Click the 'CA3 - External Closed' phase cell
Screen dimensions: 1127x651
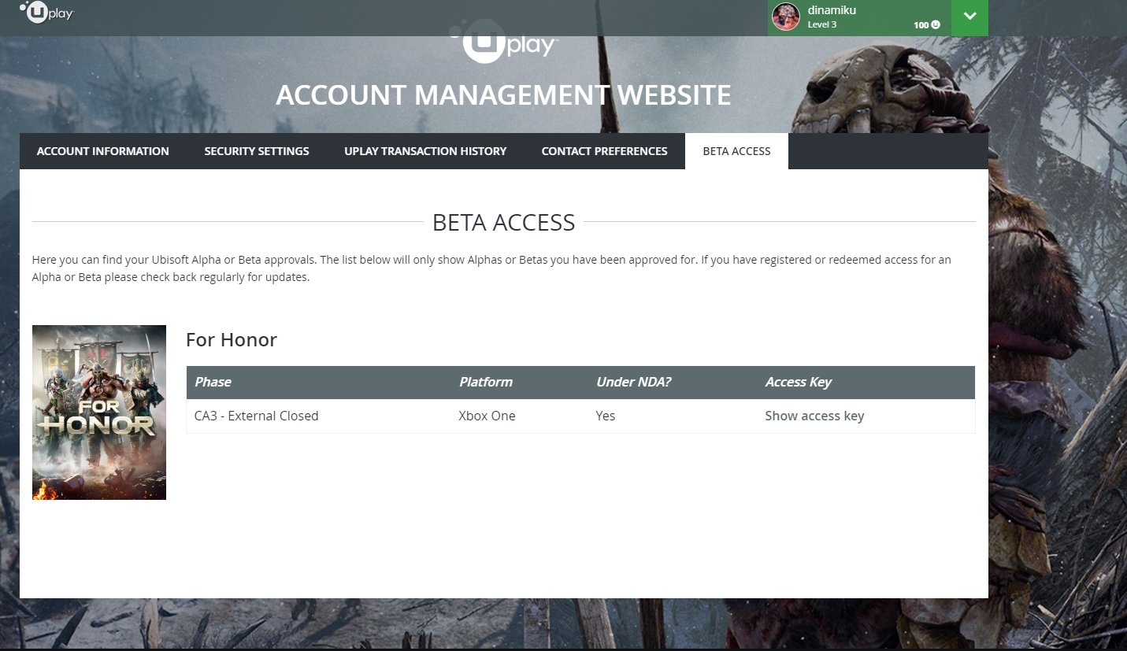point(257,416)
